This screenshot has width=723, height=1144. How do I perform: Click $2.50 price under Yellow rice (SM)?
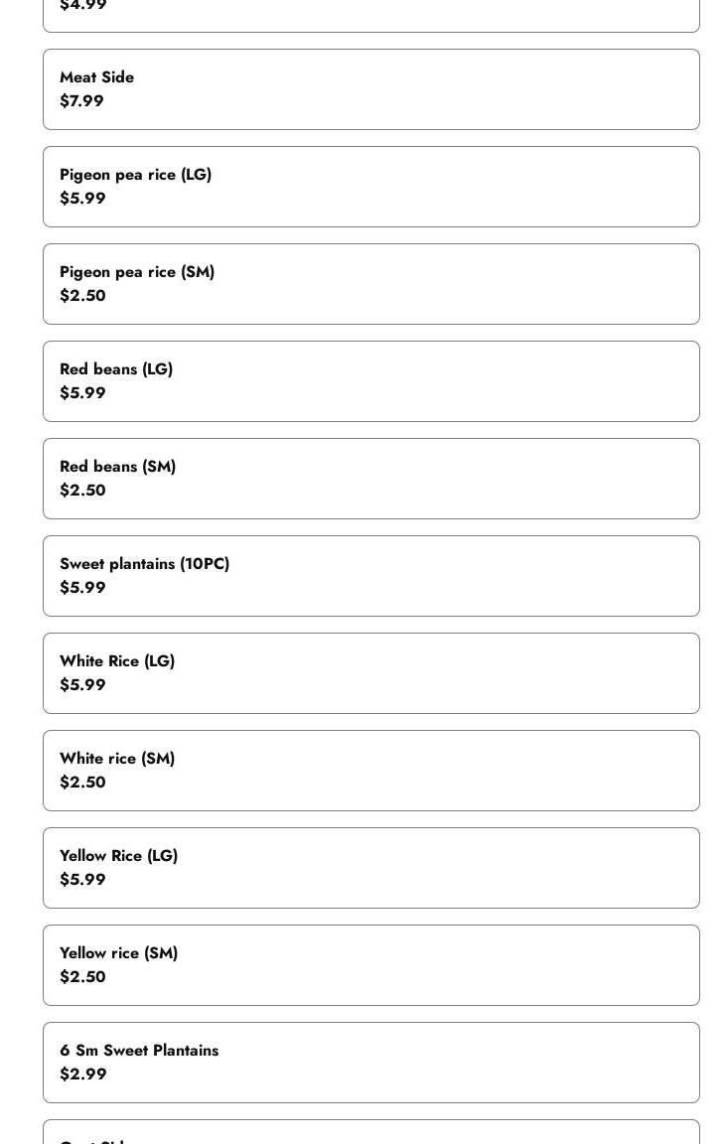(82, 976)
